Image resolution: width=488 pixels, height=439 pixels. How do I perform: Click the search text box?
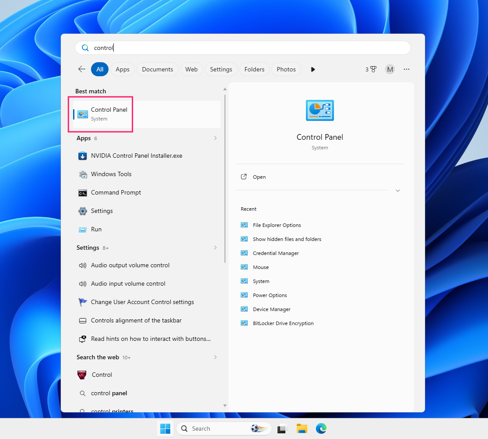point(243,48)
